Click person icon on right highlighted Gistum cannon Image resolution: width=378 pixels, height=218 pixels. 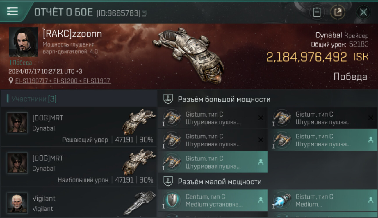371,140
